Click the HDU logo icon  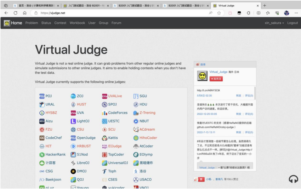(x=136, y=104)
